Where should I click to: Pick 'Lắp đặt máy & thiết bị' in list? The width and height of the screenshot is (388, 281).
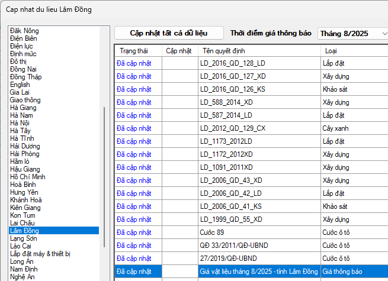40,254
